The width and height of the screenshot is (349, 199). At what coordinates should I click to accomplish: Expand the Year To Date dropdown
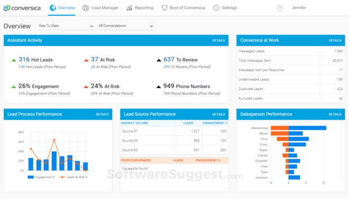(x=66, y=26)
